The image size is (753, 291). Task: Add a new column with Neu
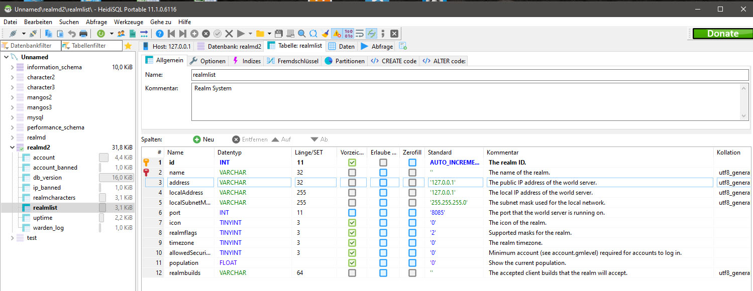click(203, 139)
